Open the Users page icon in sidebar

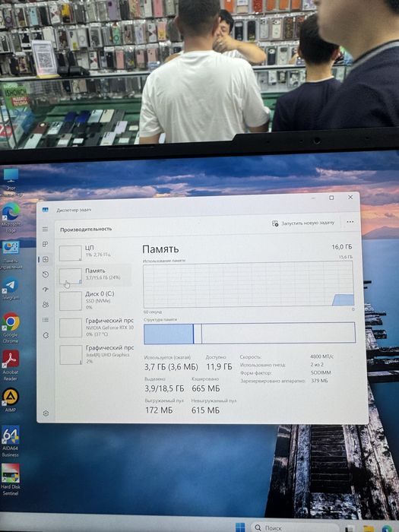coord(46,305)
